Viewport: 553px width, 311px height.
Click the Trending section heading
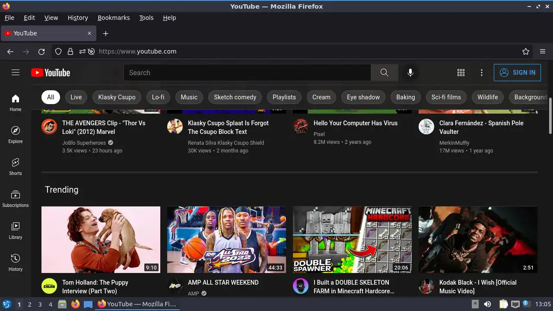click(x=62, y=190)
